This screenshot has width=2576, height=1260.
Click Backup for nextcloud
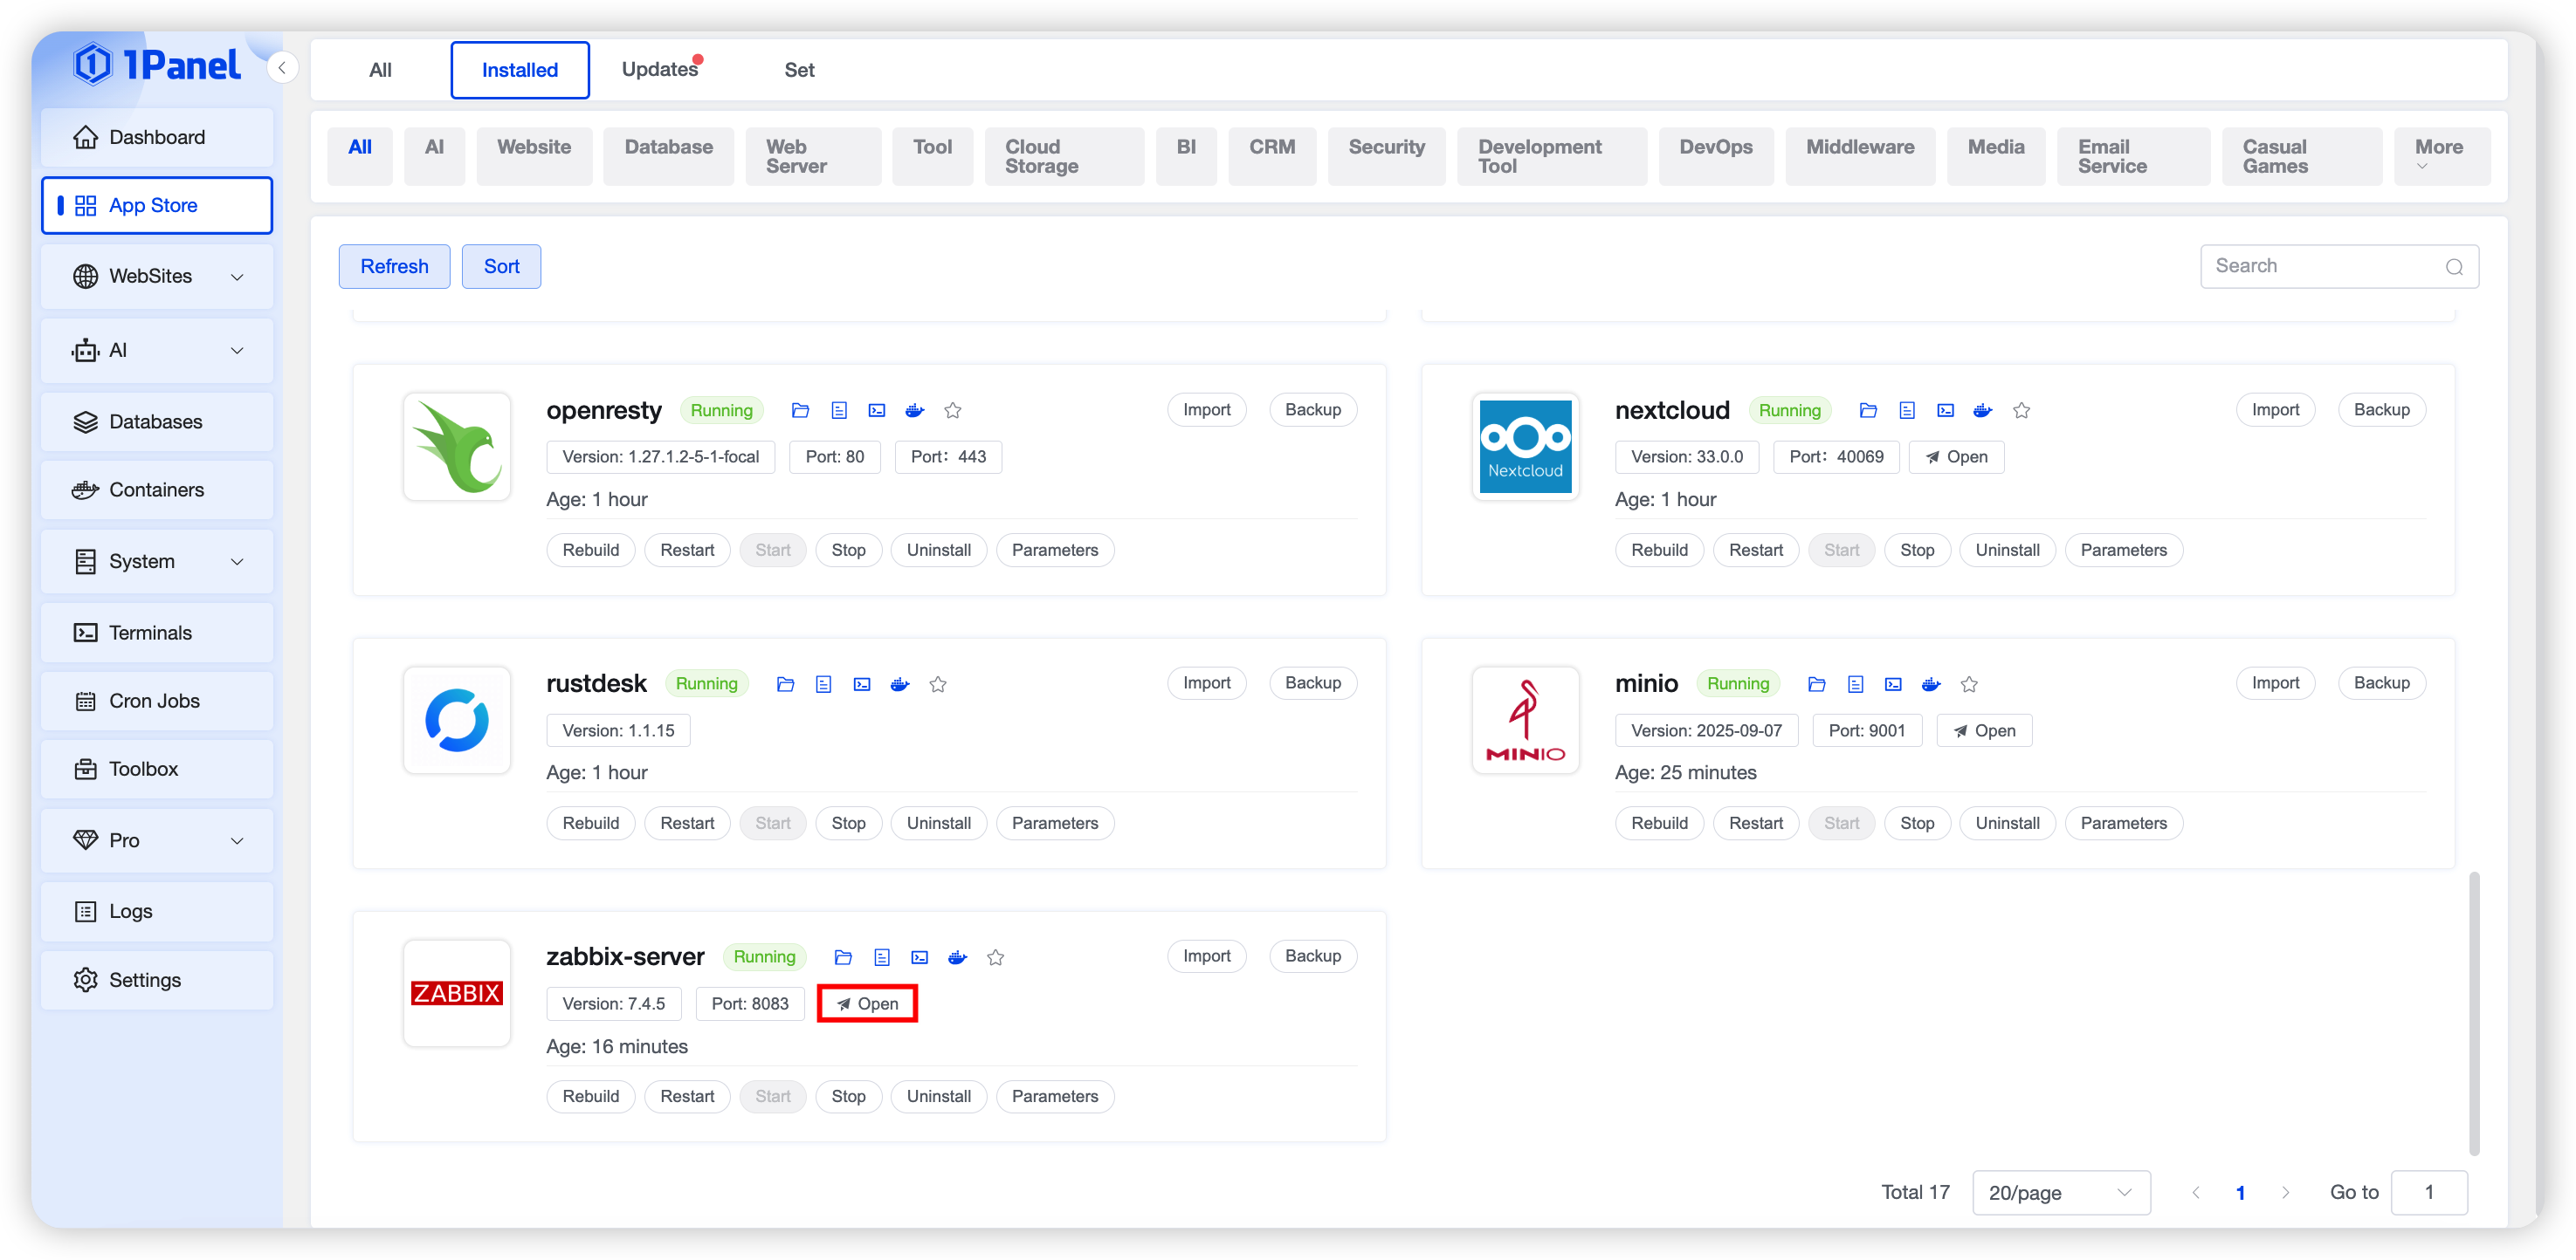(x=2381, y=410)
